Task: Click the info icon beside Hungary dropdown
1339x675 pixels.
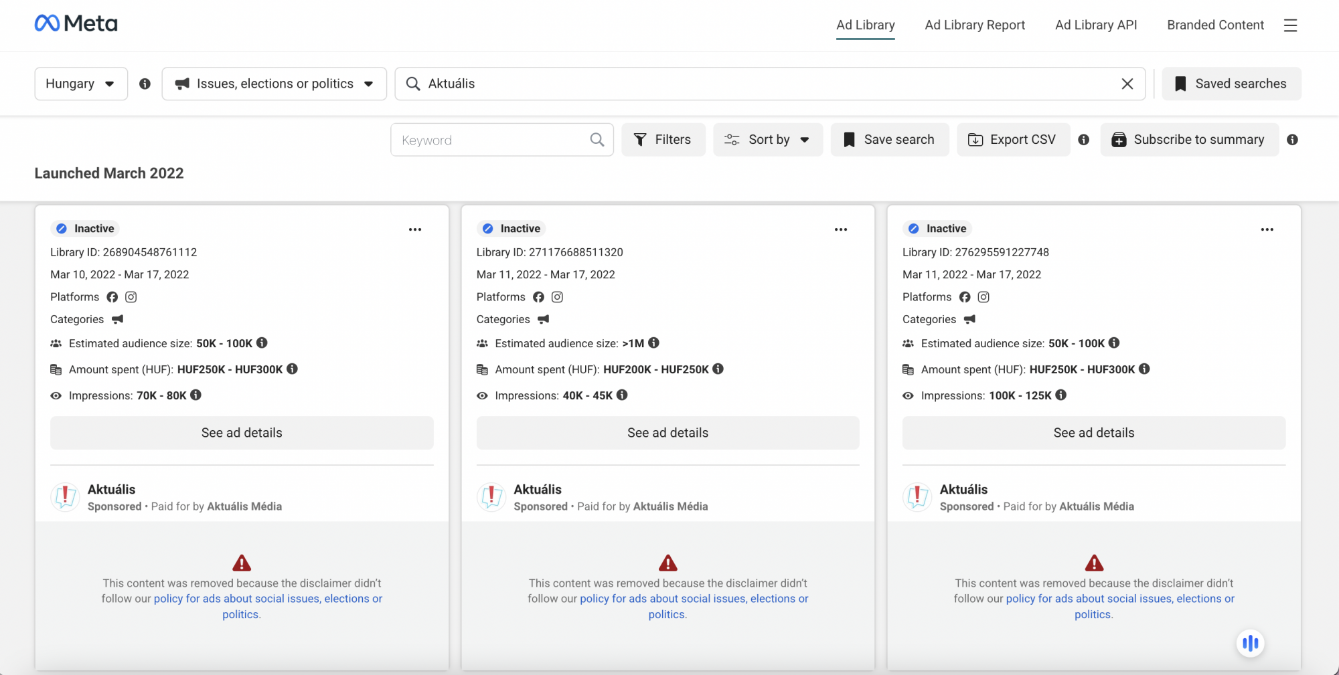Action: pos(145,84)
